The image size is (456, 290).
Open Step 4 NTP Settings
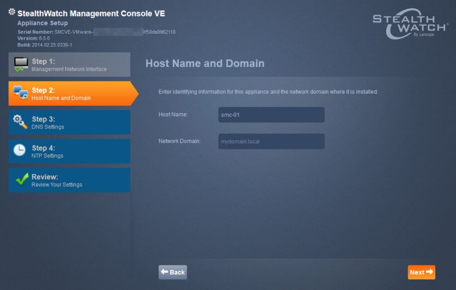click(x=69, y=151)
